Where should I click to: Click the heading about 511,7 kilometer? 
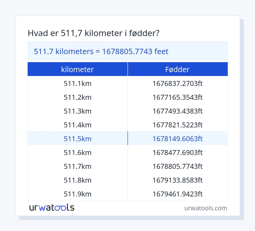94,33
